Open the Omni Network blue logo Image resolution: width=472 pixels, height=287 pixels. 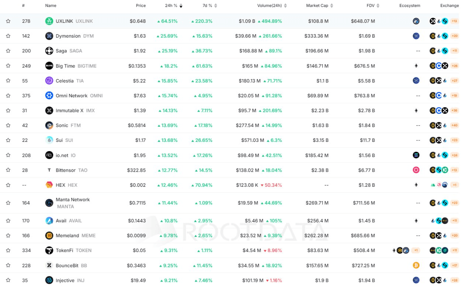click(x=49, y=95)
